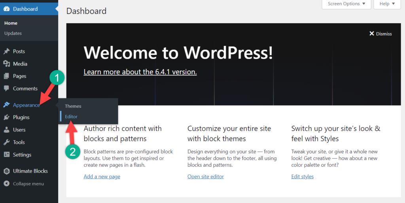Click the Open site editor link

click(205, 177)
